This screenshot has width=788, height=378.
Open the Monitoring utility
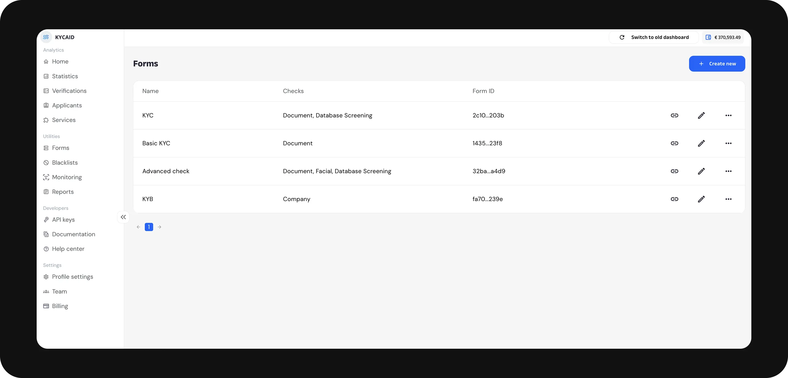[66, 177]
